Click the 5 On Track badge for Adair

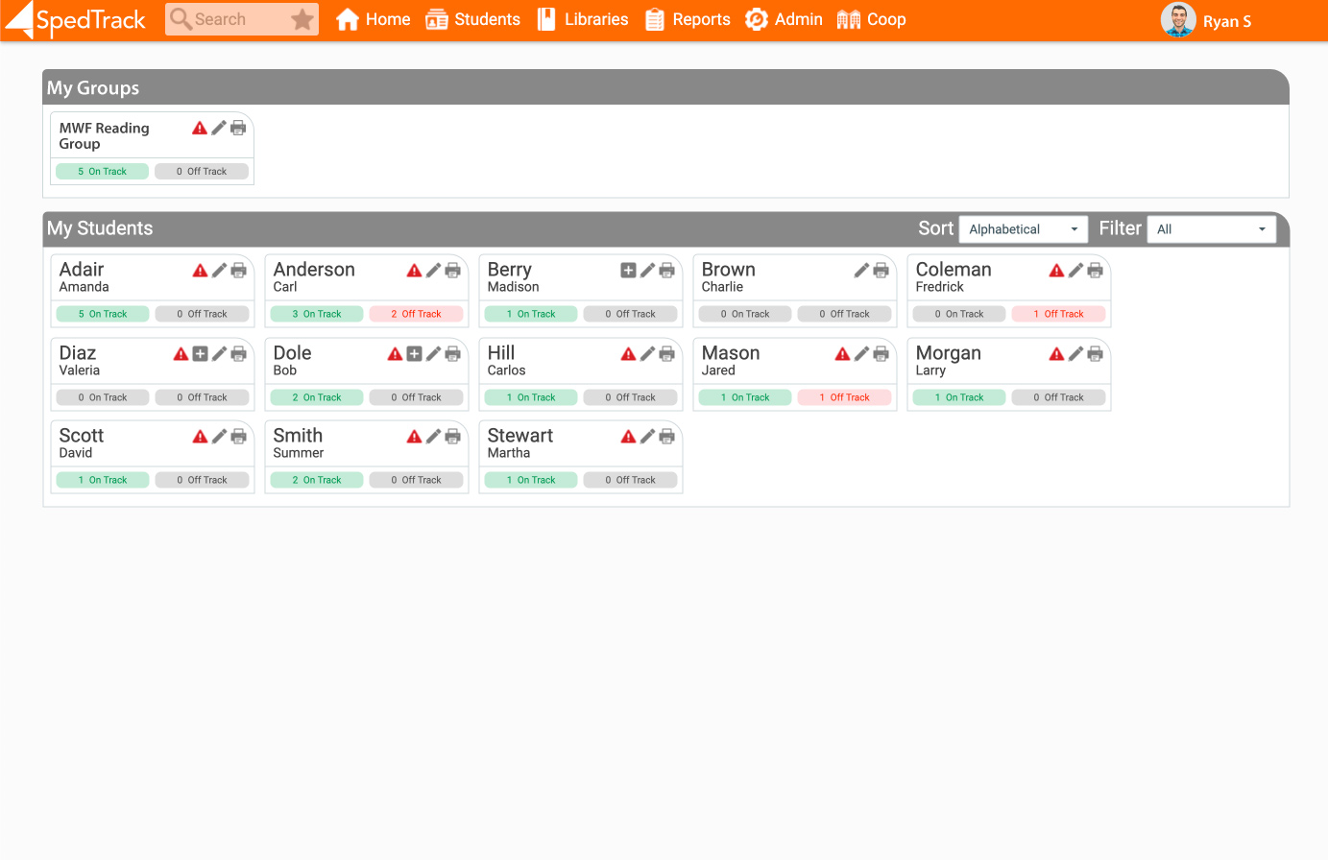tap(103, 314)
